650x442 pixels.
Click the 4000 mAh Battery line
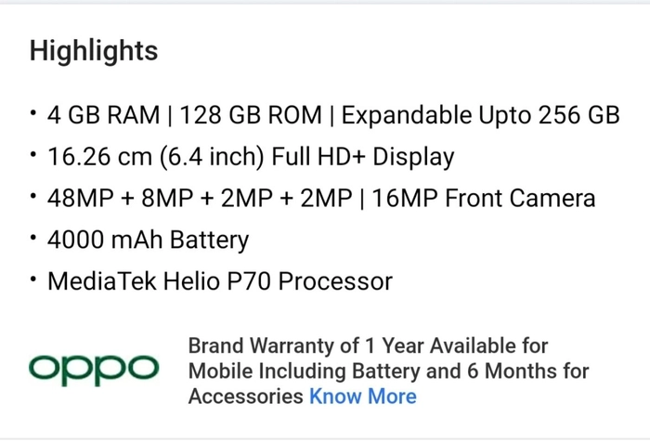pyautogui.click(x=148, y=240)
